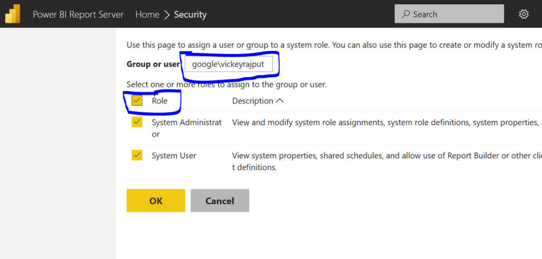This screenshot has height=259, width=542.
Task: Go to the Home breadcrumb
Action: (147, 14)
